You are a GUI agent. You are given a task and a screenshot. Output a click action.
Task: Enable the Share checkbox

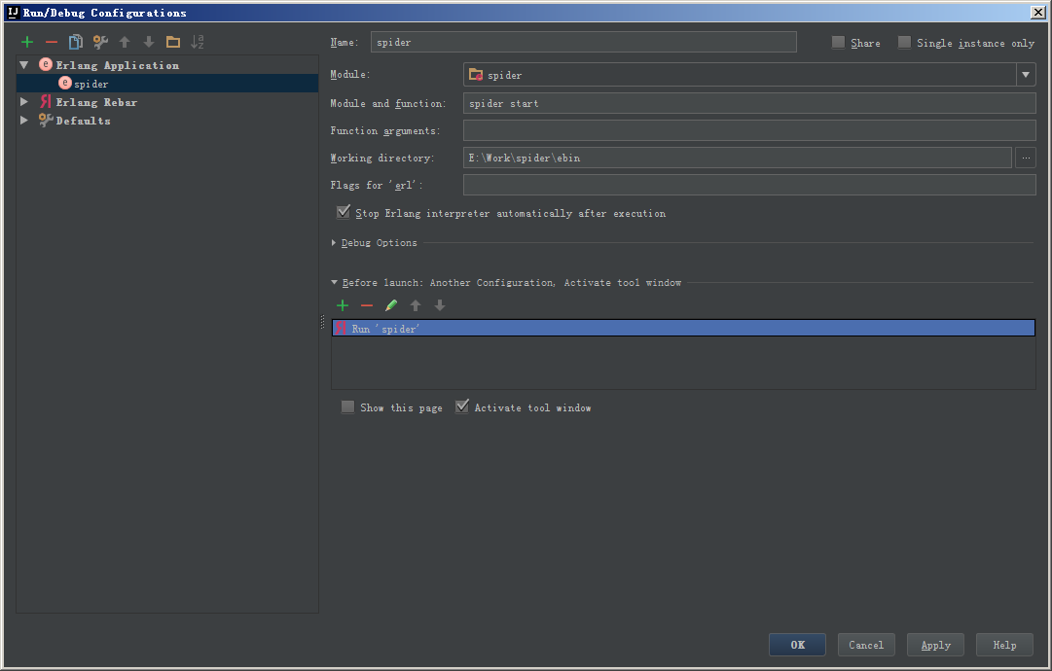point(837,42)
